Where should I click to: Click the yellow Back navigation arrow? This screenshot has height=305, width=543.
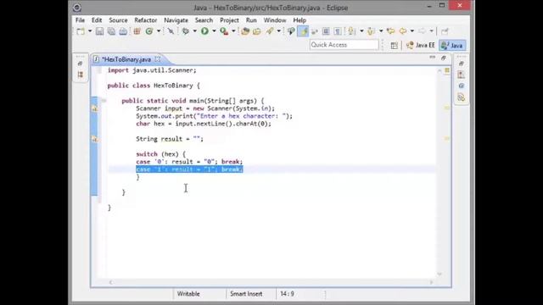[403, 31]
